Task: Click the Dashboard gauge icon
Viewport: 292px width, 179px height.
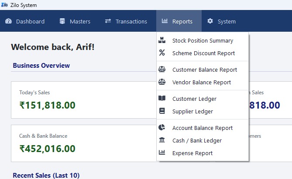Action: tap(8, 21)
